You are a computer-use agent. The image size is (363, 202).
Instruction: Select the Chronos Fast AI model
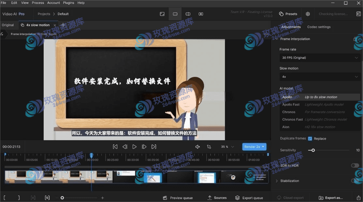pyautogui.click(x=320, y=119)
